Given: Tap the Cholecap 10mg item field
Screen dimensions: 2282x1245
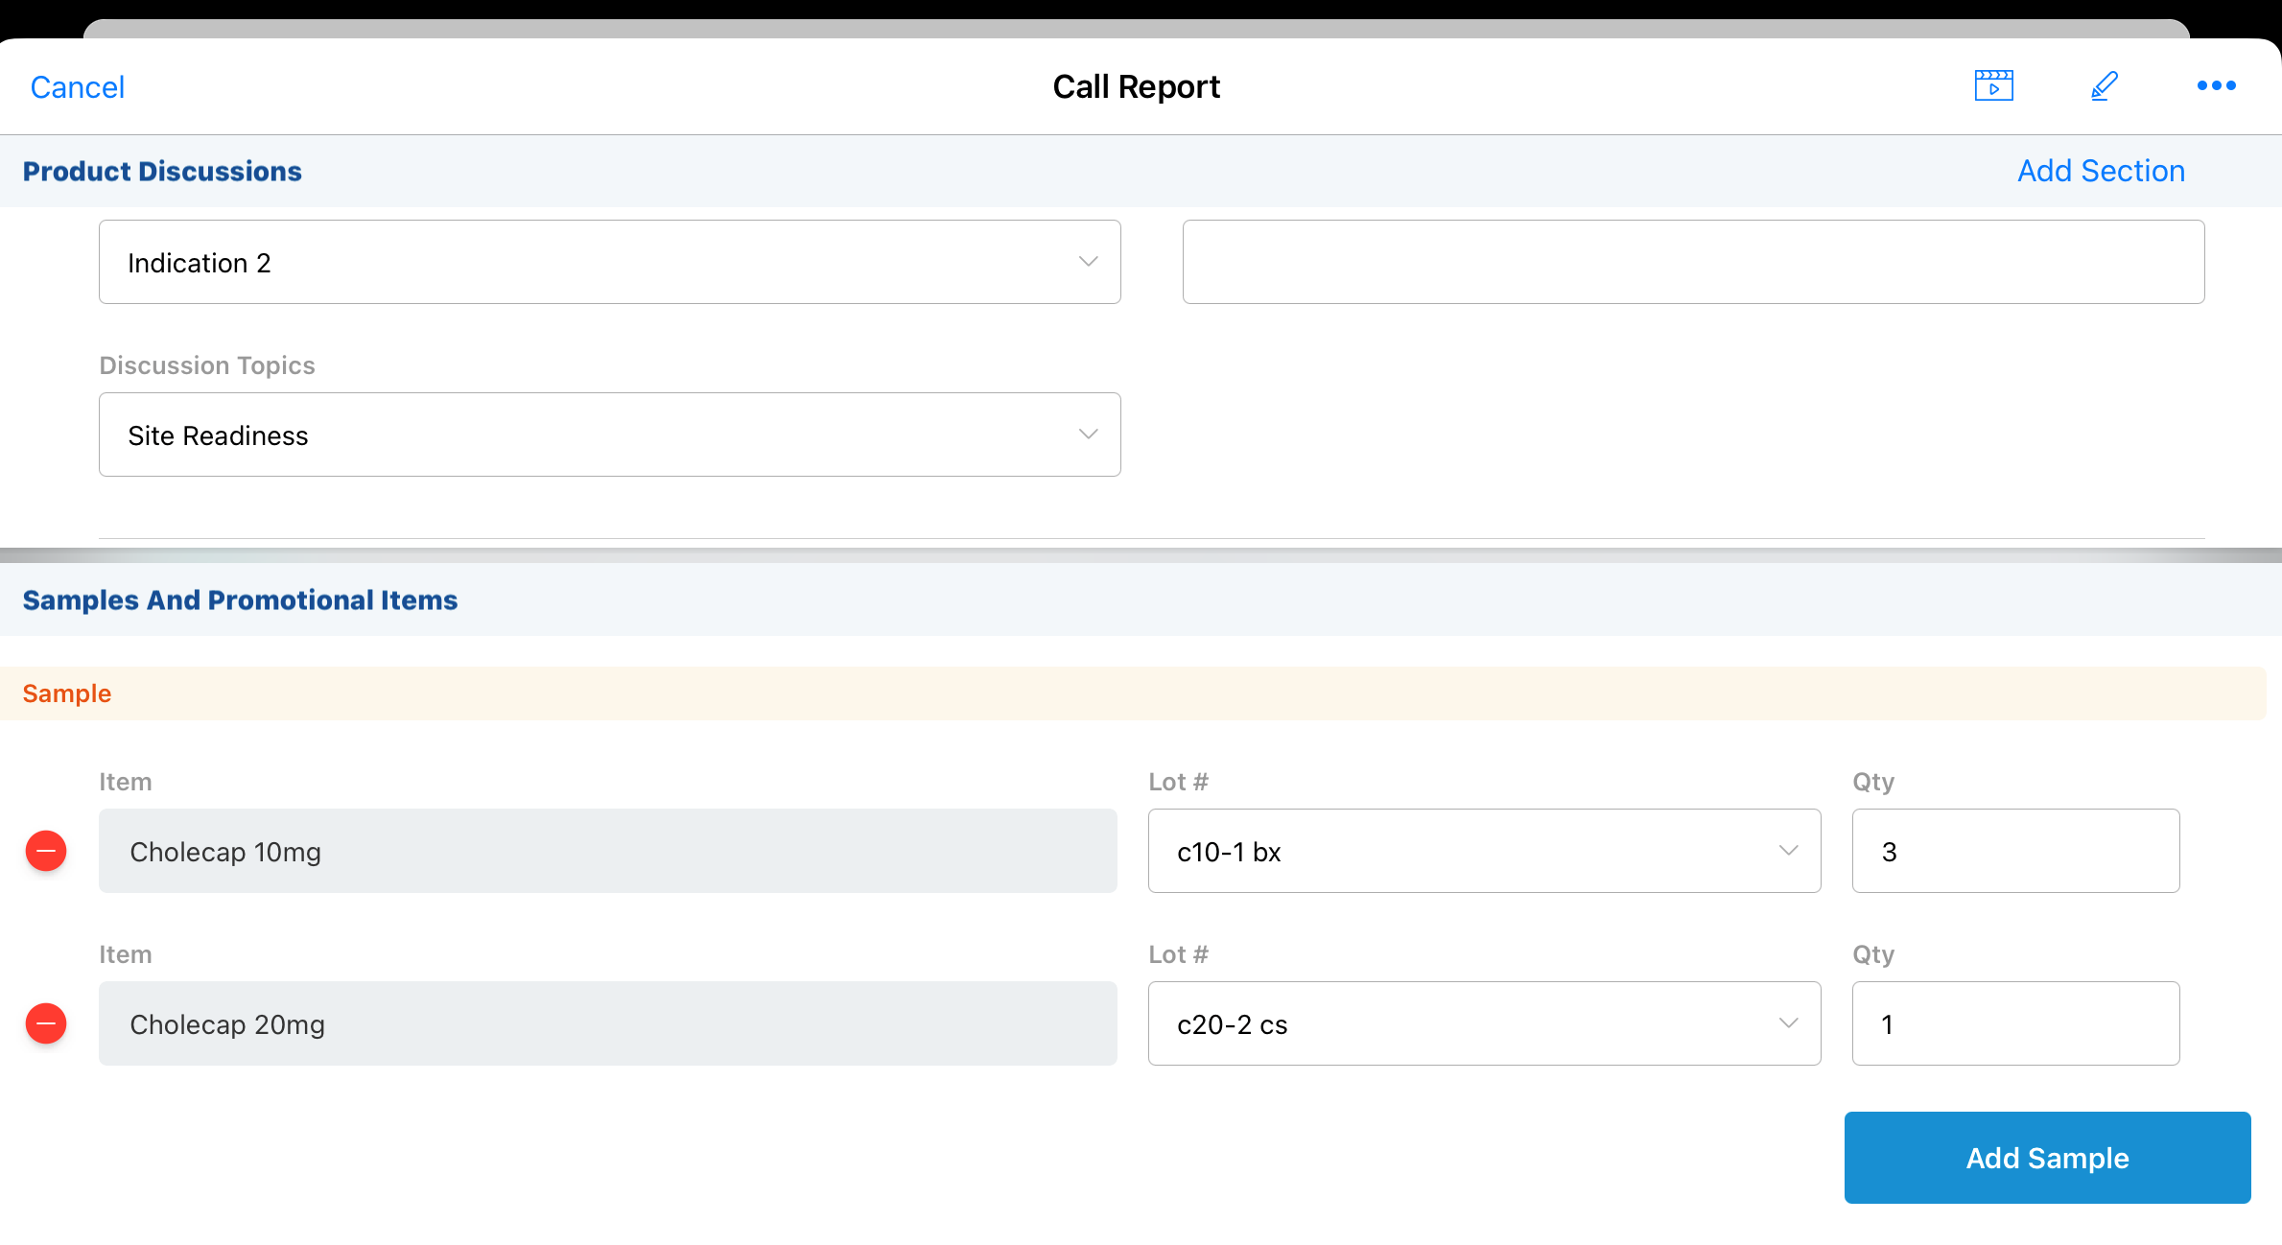Looking at the screenshot, I should point(607,851).
